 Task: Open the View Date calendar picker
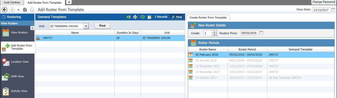click(x=333, y=10)
